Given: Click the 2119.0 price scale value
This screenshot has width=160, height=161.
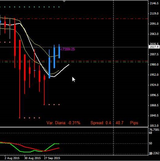Looking at the screenshot, I should coord(154,14).
